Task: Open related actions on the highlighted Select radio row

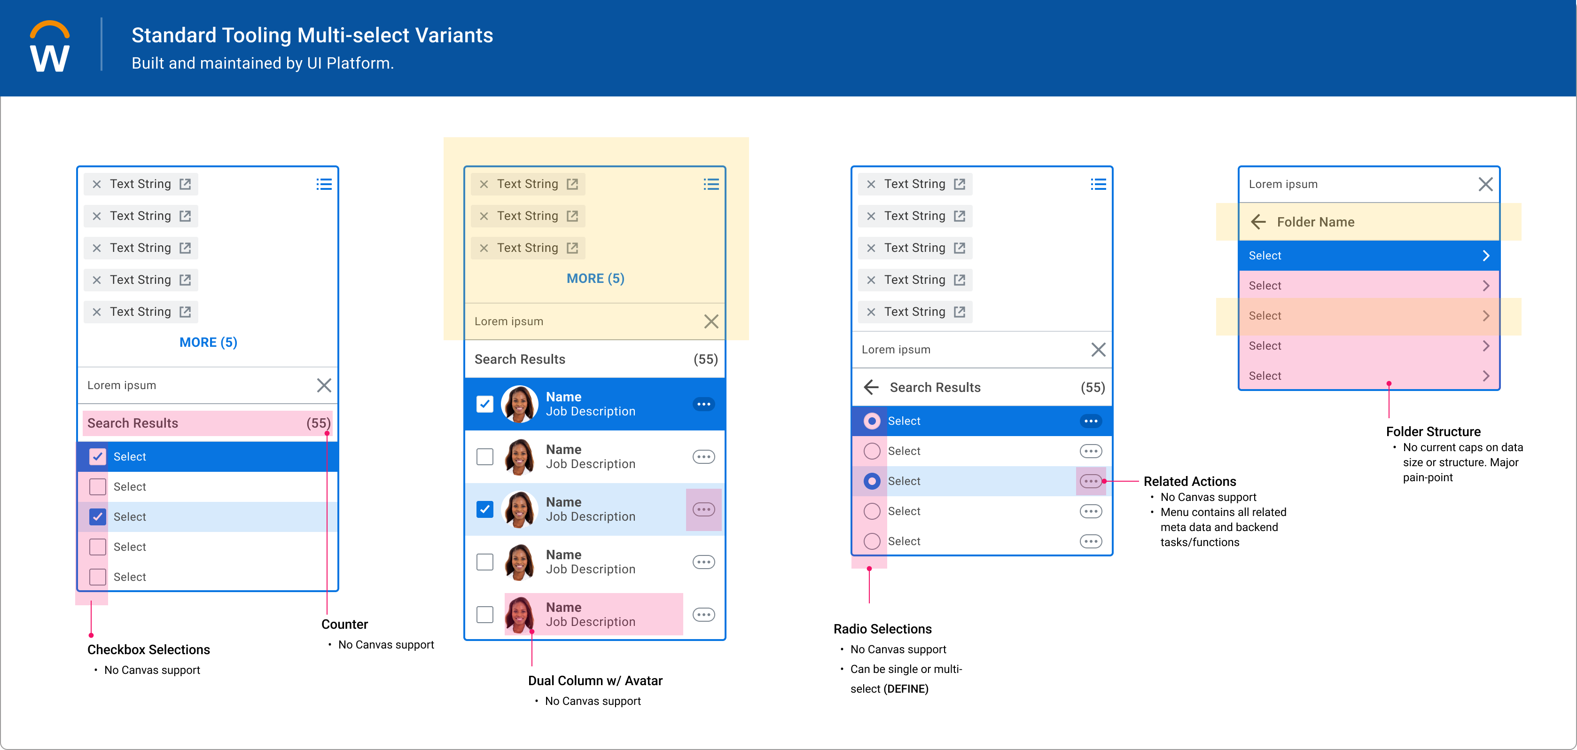Action: [1091, 481]
